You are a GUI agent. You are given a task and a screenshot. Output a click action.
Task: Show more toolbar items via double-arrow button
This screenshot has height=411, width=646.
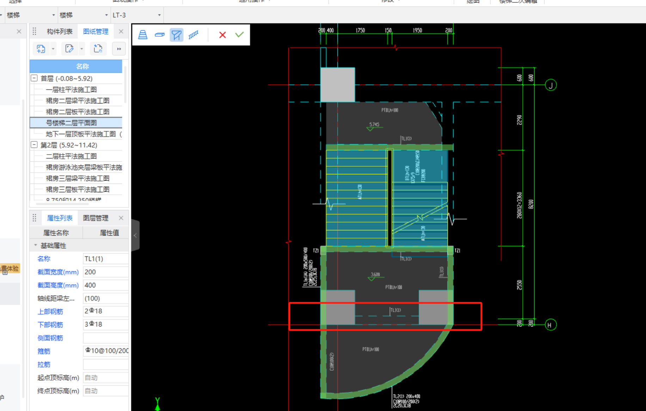coord(119,49)
